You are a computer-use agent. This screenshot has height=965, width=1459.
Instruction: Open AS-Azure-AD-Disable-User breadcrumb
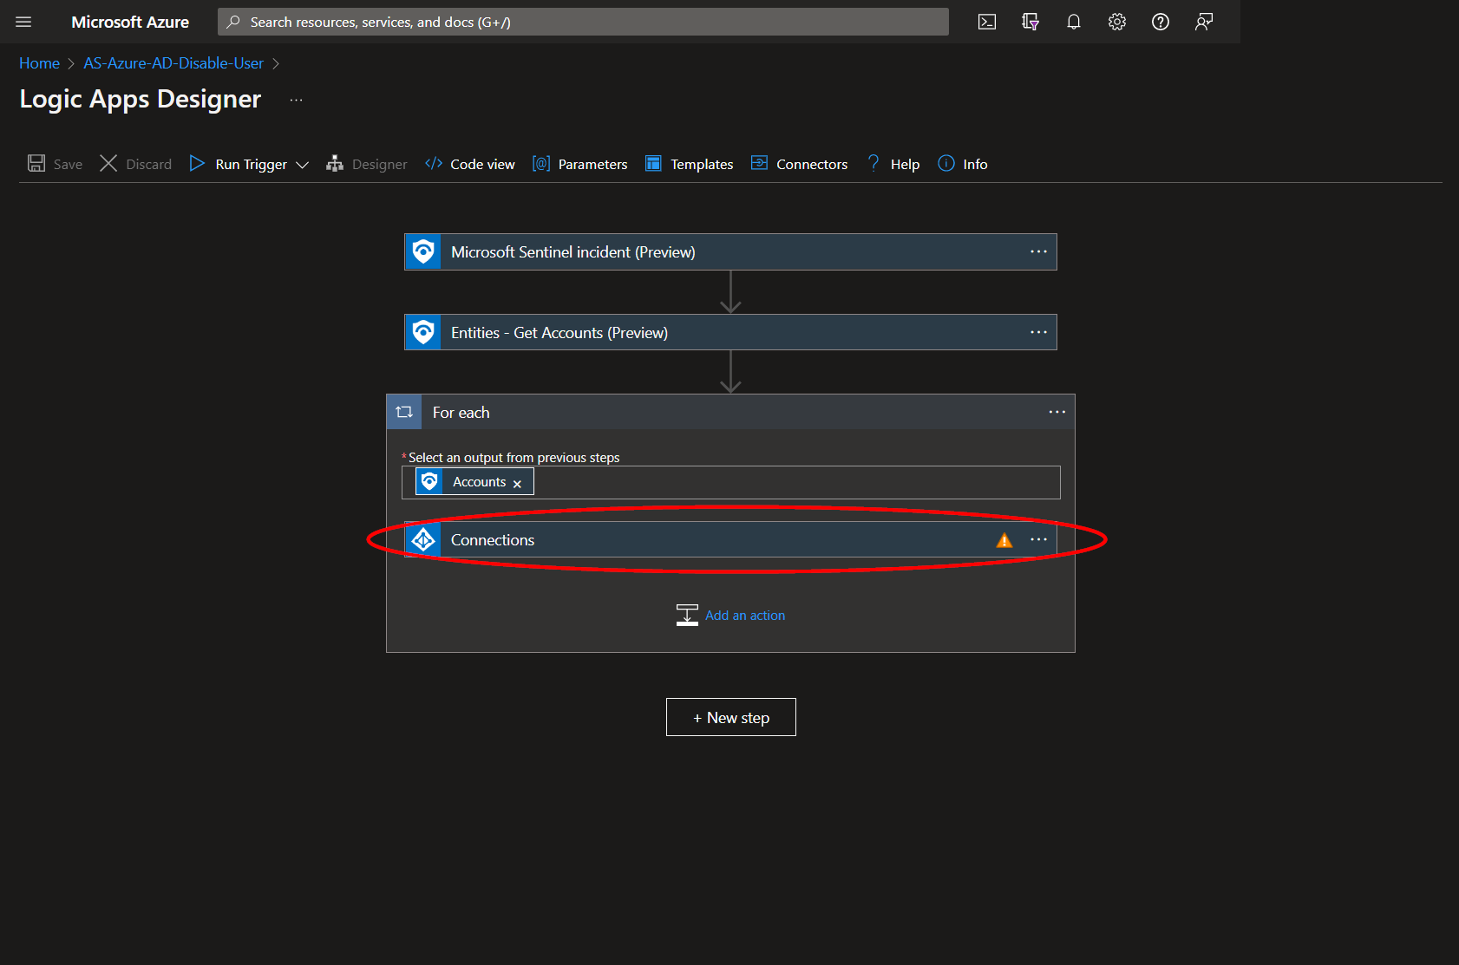(x=173, y=63)
